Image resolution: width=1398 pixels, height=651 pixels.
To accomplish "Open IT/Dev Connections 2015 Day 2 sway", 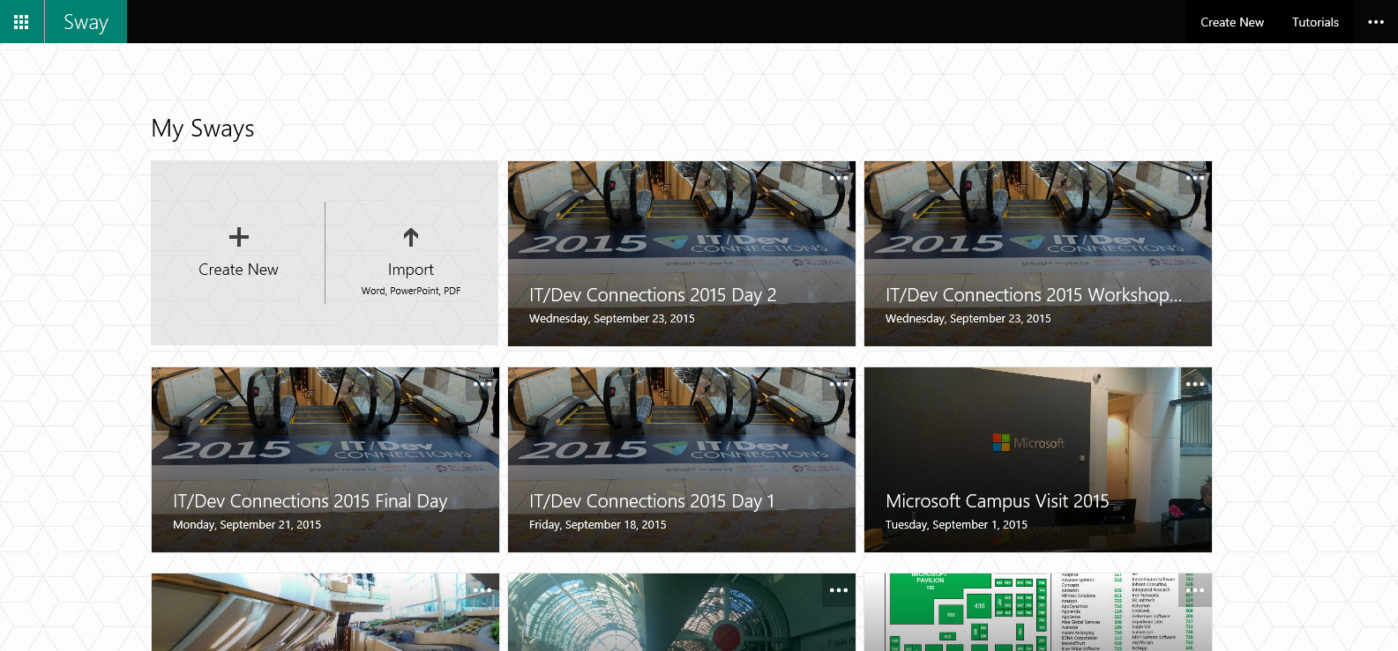I will [652, 295].
